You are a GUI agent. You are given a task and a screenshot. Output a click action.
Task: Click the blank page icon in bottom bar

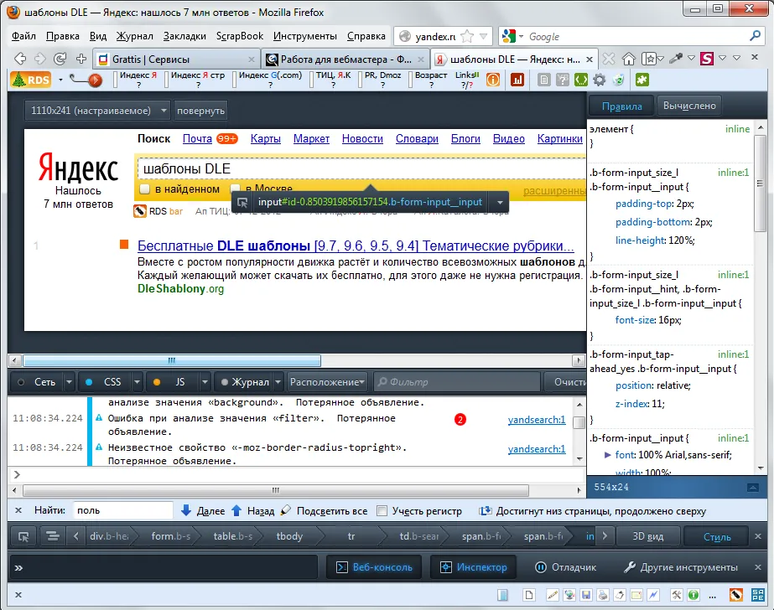(x=529, y=595)
